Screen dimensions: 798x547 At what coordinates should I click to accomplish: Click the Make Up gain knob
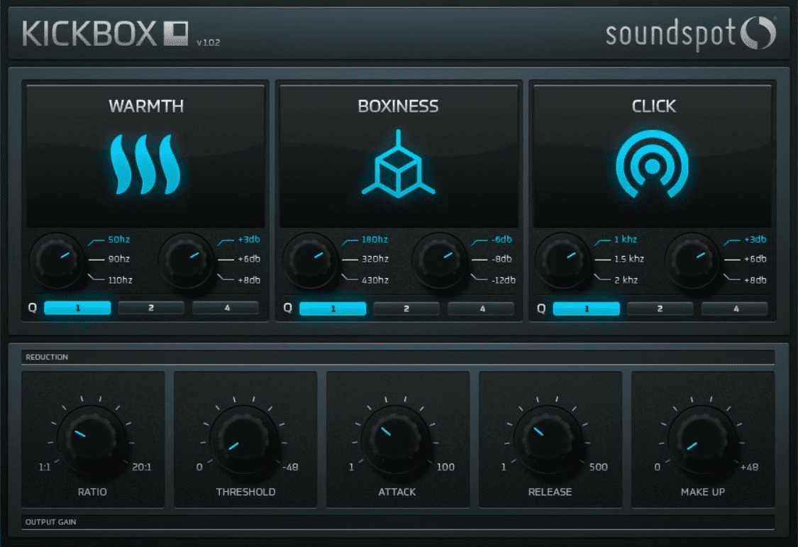702,440
